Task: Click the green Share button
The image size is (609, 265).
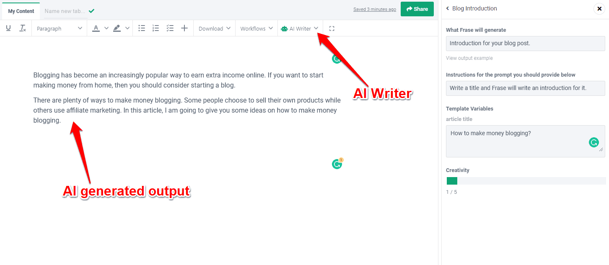Action: click(x=417, y=9)
